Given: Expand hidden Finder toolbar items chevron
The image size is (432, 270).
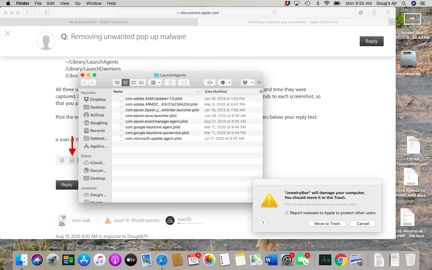Looking at the screenshot, I should click(259, 82).
